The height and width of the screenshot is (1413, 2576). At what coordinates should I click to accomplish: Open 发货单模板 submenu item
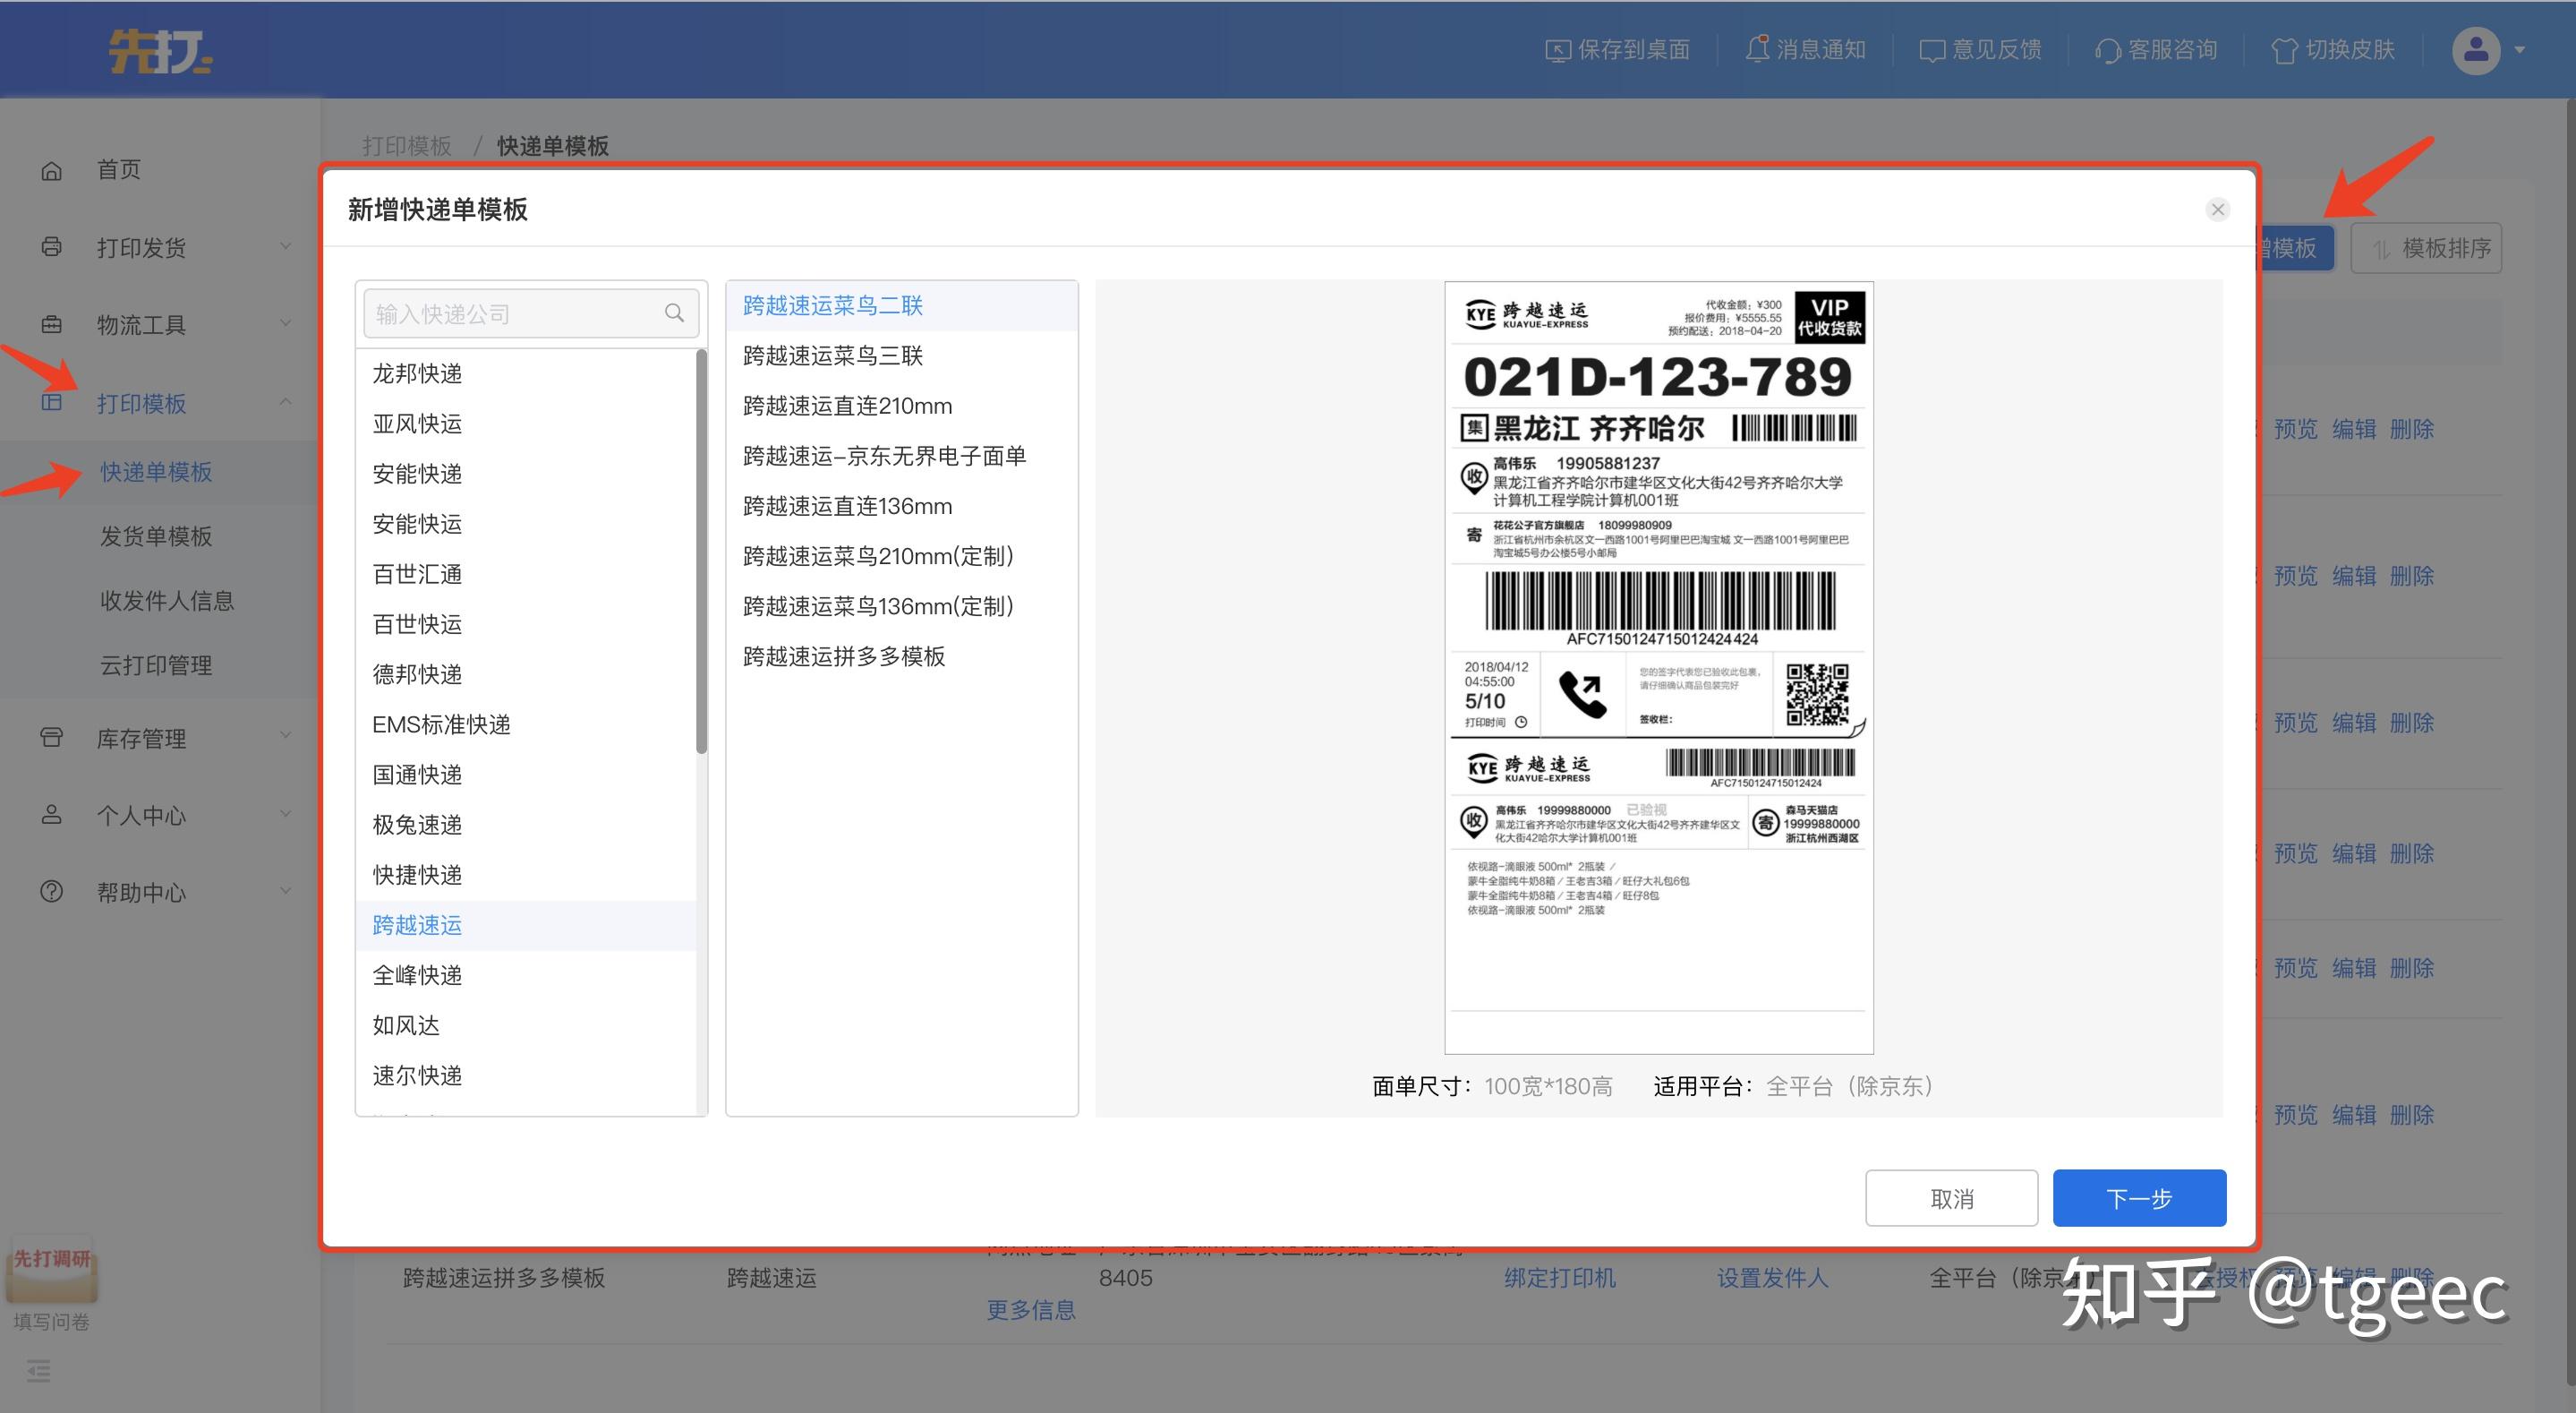pos(156,536)
